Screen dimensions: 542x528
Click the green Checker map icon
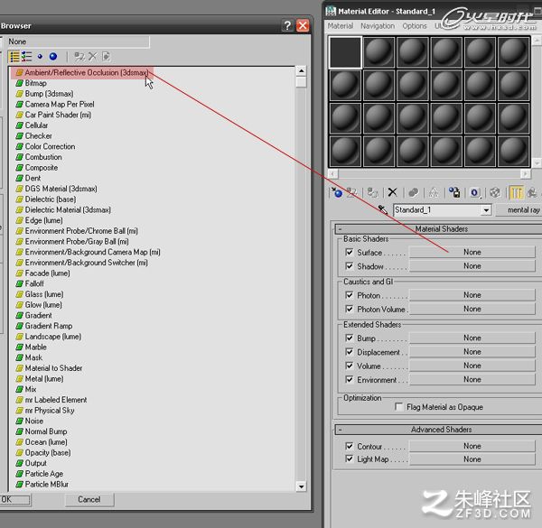tap(20, 136)
